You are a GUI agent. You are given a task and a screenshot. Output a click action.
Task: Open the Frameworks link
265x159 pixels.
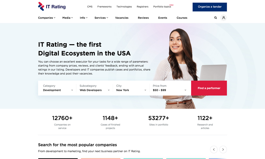coord(104,7)
